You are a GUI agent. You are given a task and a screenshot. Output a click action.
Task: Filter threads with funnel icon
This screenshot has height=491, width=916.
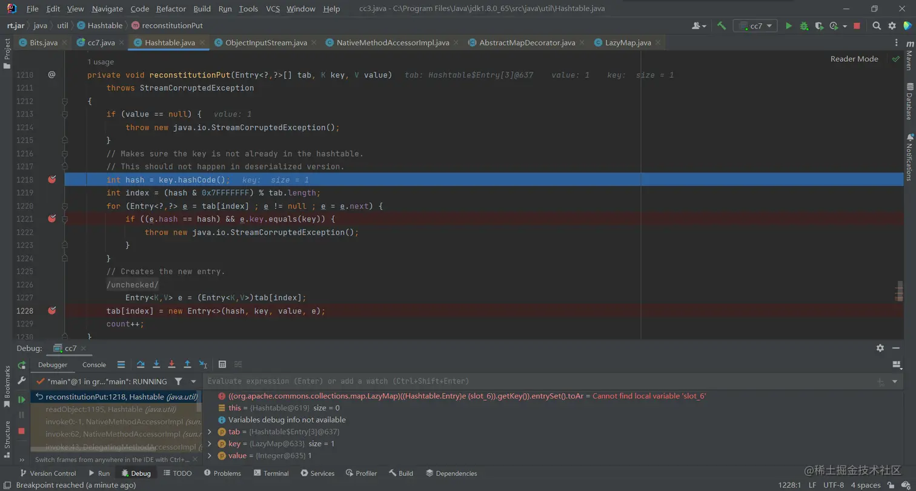[x=178, y=381]
